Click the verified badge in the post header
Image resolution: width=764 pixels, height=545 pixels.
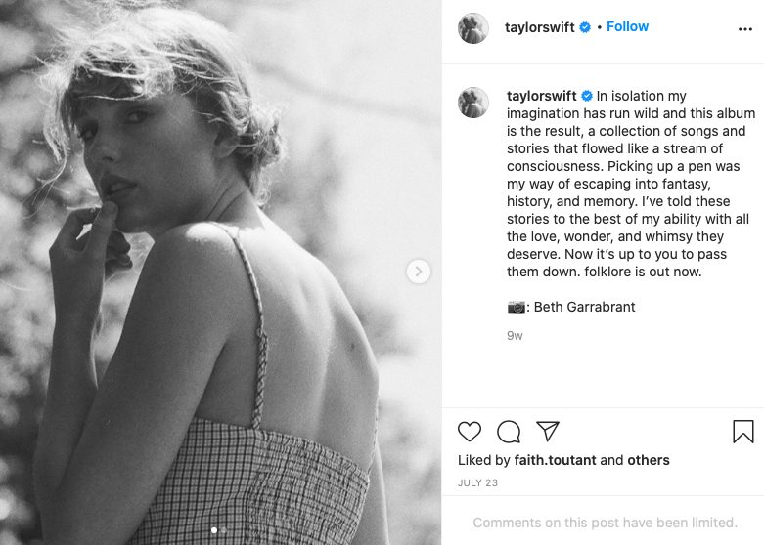(585, 27)
